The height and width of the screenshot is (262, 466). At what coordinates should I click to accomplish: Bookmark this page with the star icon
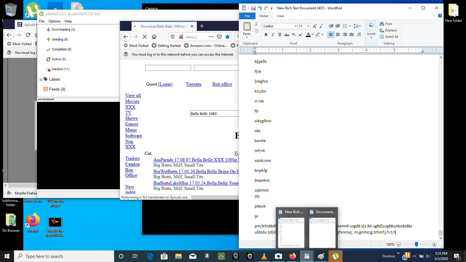[227, 37]
